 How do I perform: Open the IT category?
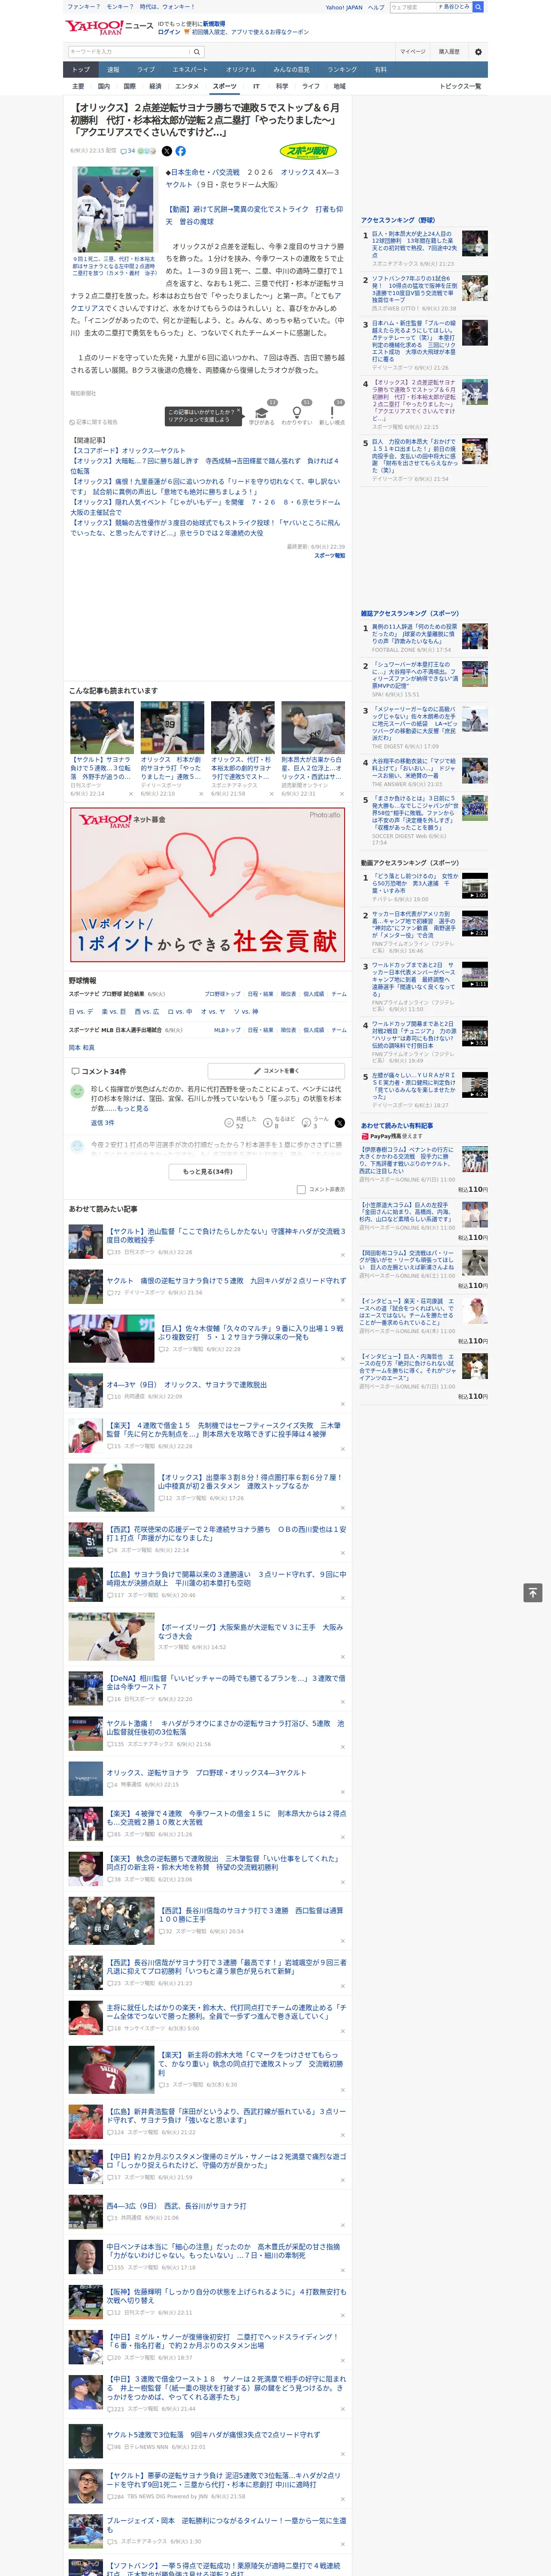(x=256, y=86)
